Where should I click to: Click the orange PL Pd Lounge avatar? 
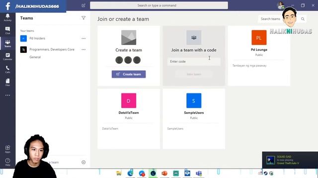tap(259, 38)
